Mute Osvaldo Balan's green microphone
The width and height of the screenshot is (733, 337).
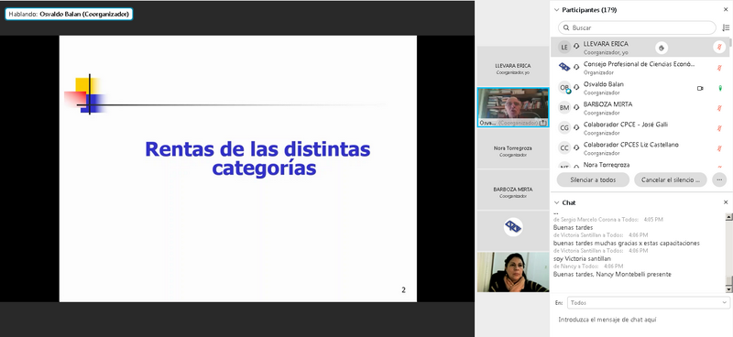pyautogui.click(x=720, y=88)
